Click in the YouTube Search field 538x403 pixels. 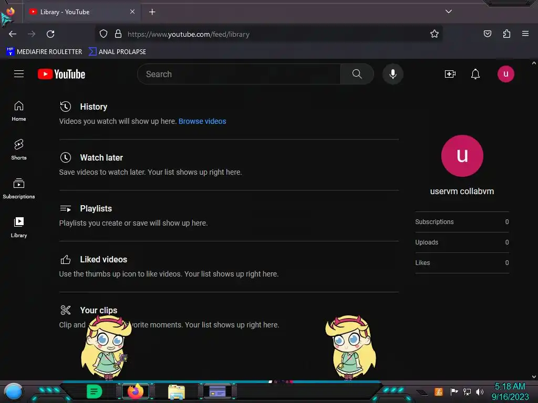pyautogui.click(x=239, y=74)
